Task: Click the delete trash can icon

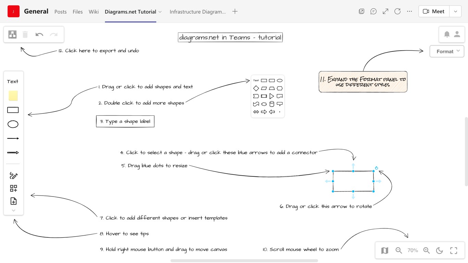Action: point(25,35)
